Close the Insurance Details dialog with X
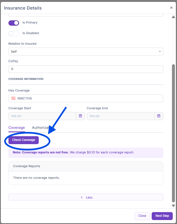Image resolution: width=177 pixels, height=224 pixels. [171, 8]
